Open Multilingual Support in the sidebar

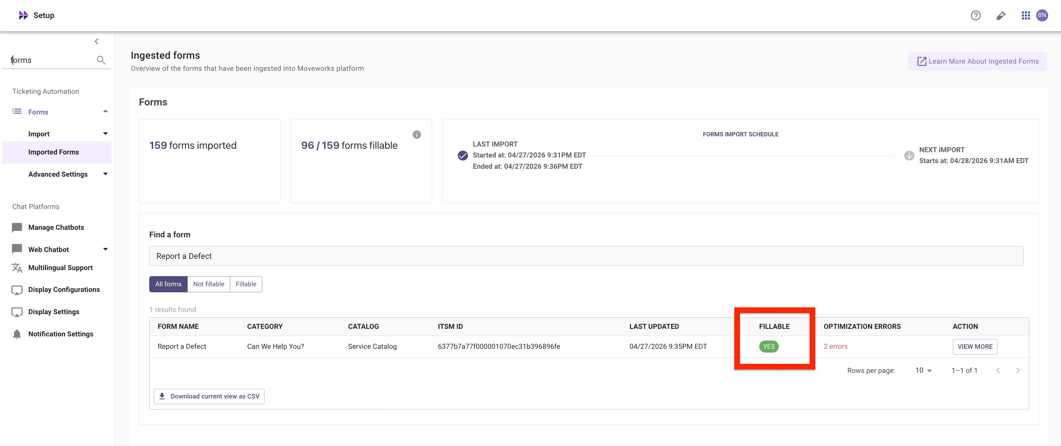61,268
